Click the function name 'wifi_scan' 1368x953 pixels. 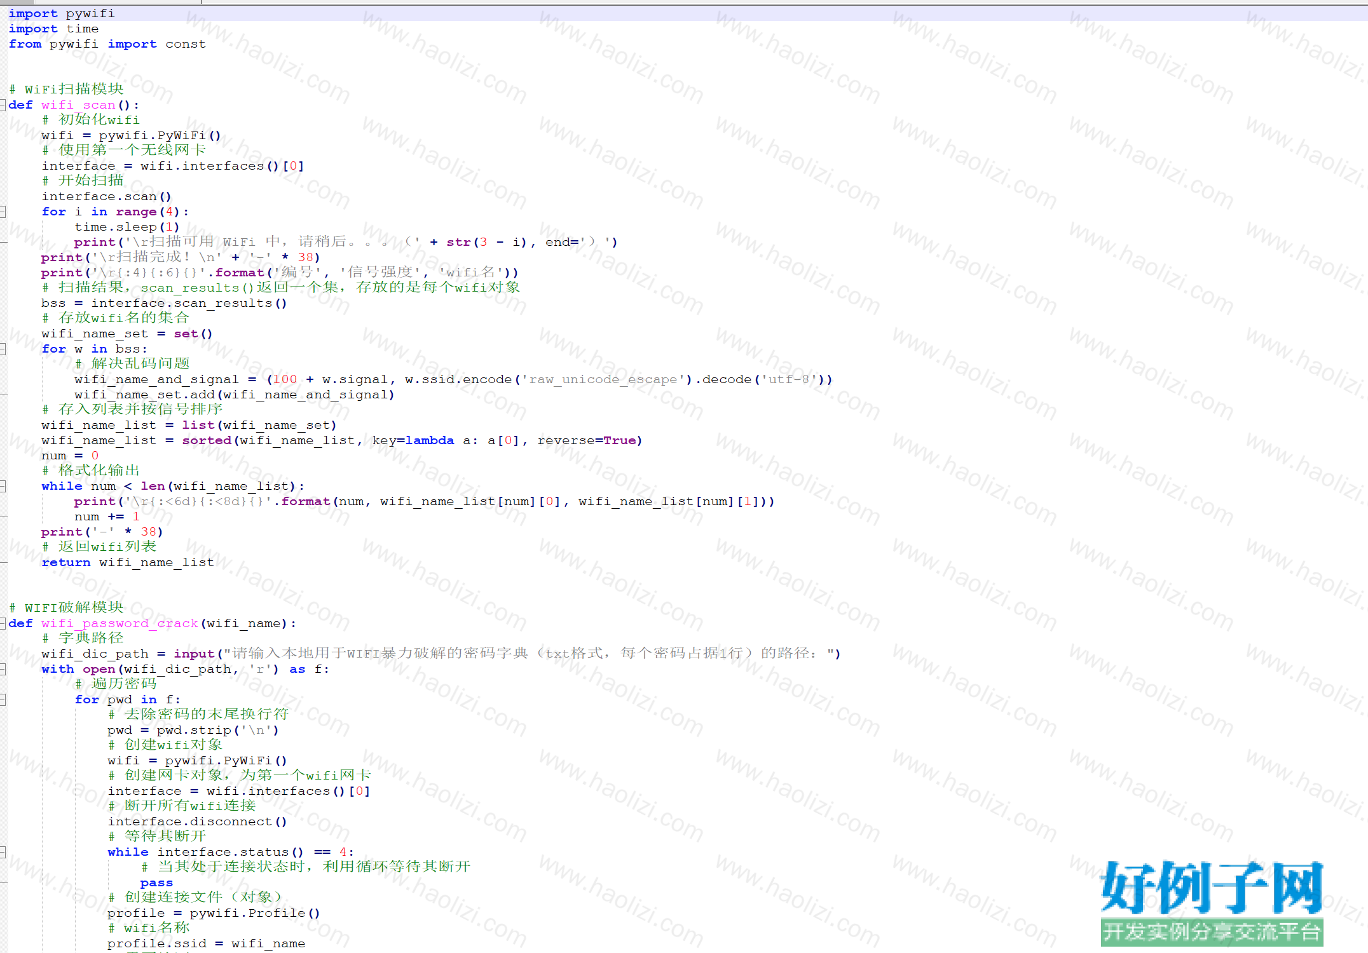(x=79, y=105)
